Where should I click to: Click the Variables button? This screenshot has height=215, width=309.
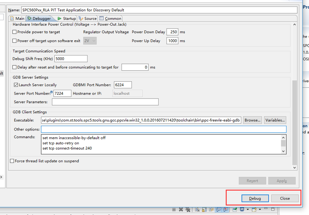click(x=275, y=120)
